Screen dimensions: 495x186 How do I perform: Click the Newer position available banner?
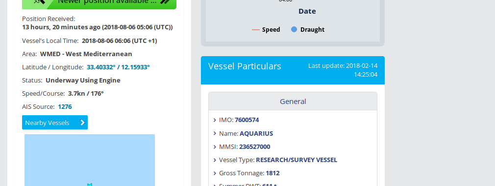point(99,2)
